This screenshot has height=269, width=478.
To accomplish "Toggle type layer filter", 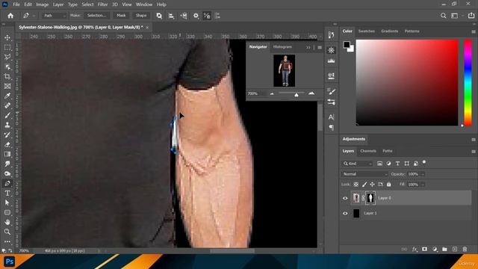I will click(x=397, y=164).
